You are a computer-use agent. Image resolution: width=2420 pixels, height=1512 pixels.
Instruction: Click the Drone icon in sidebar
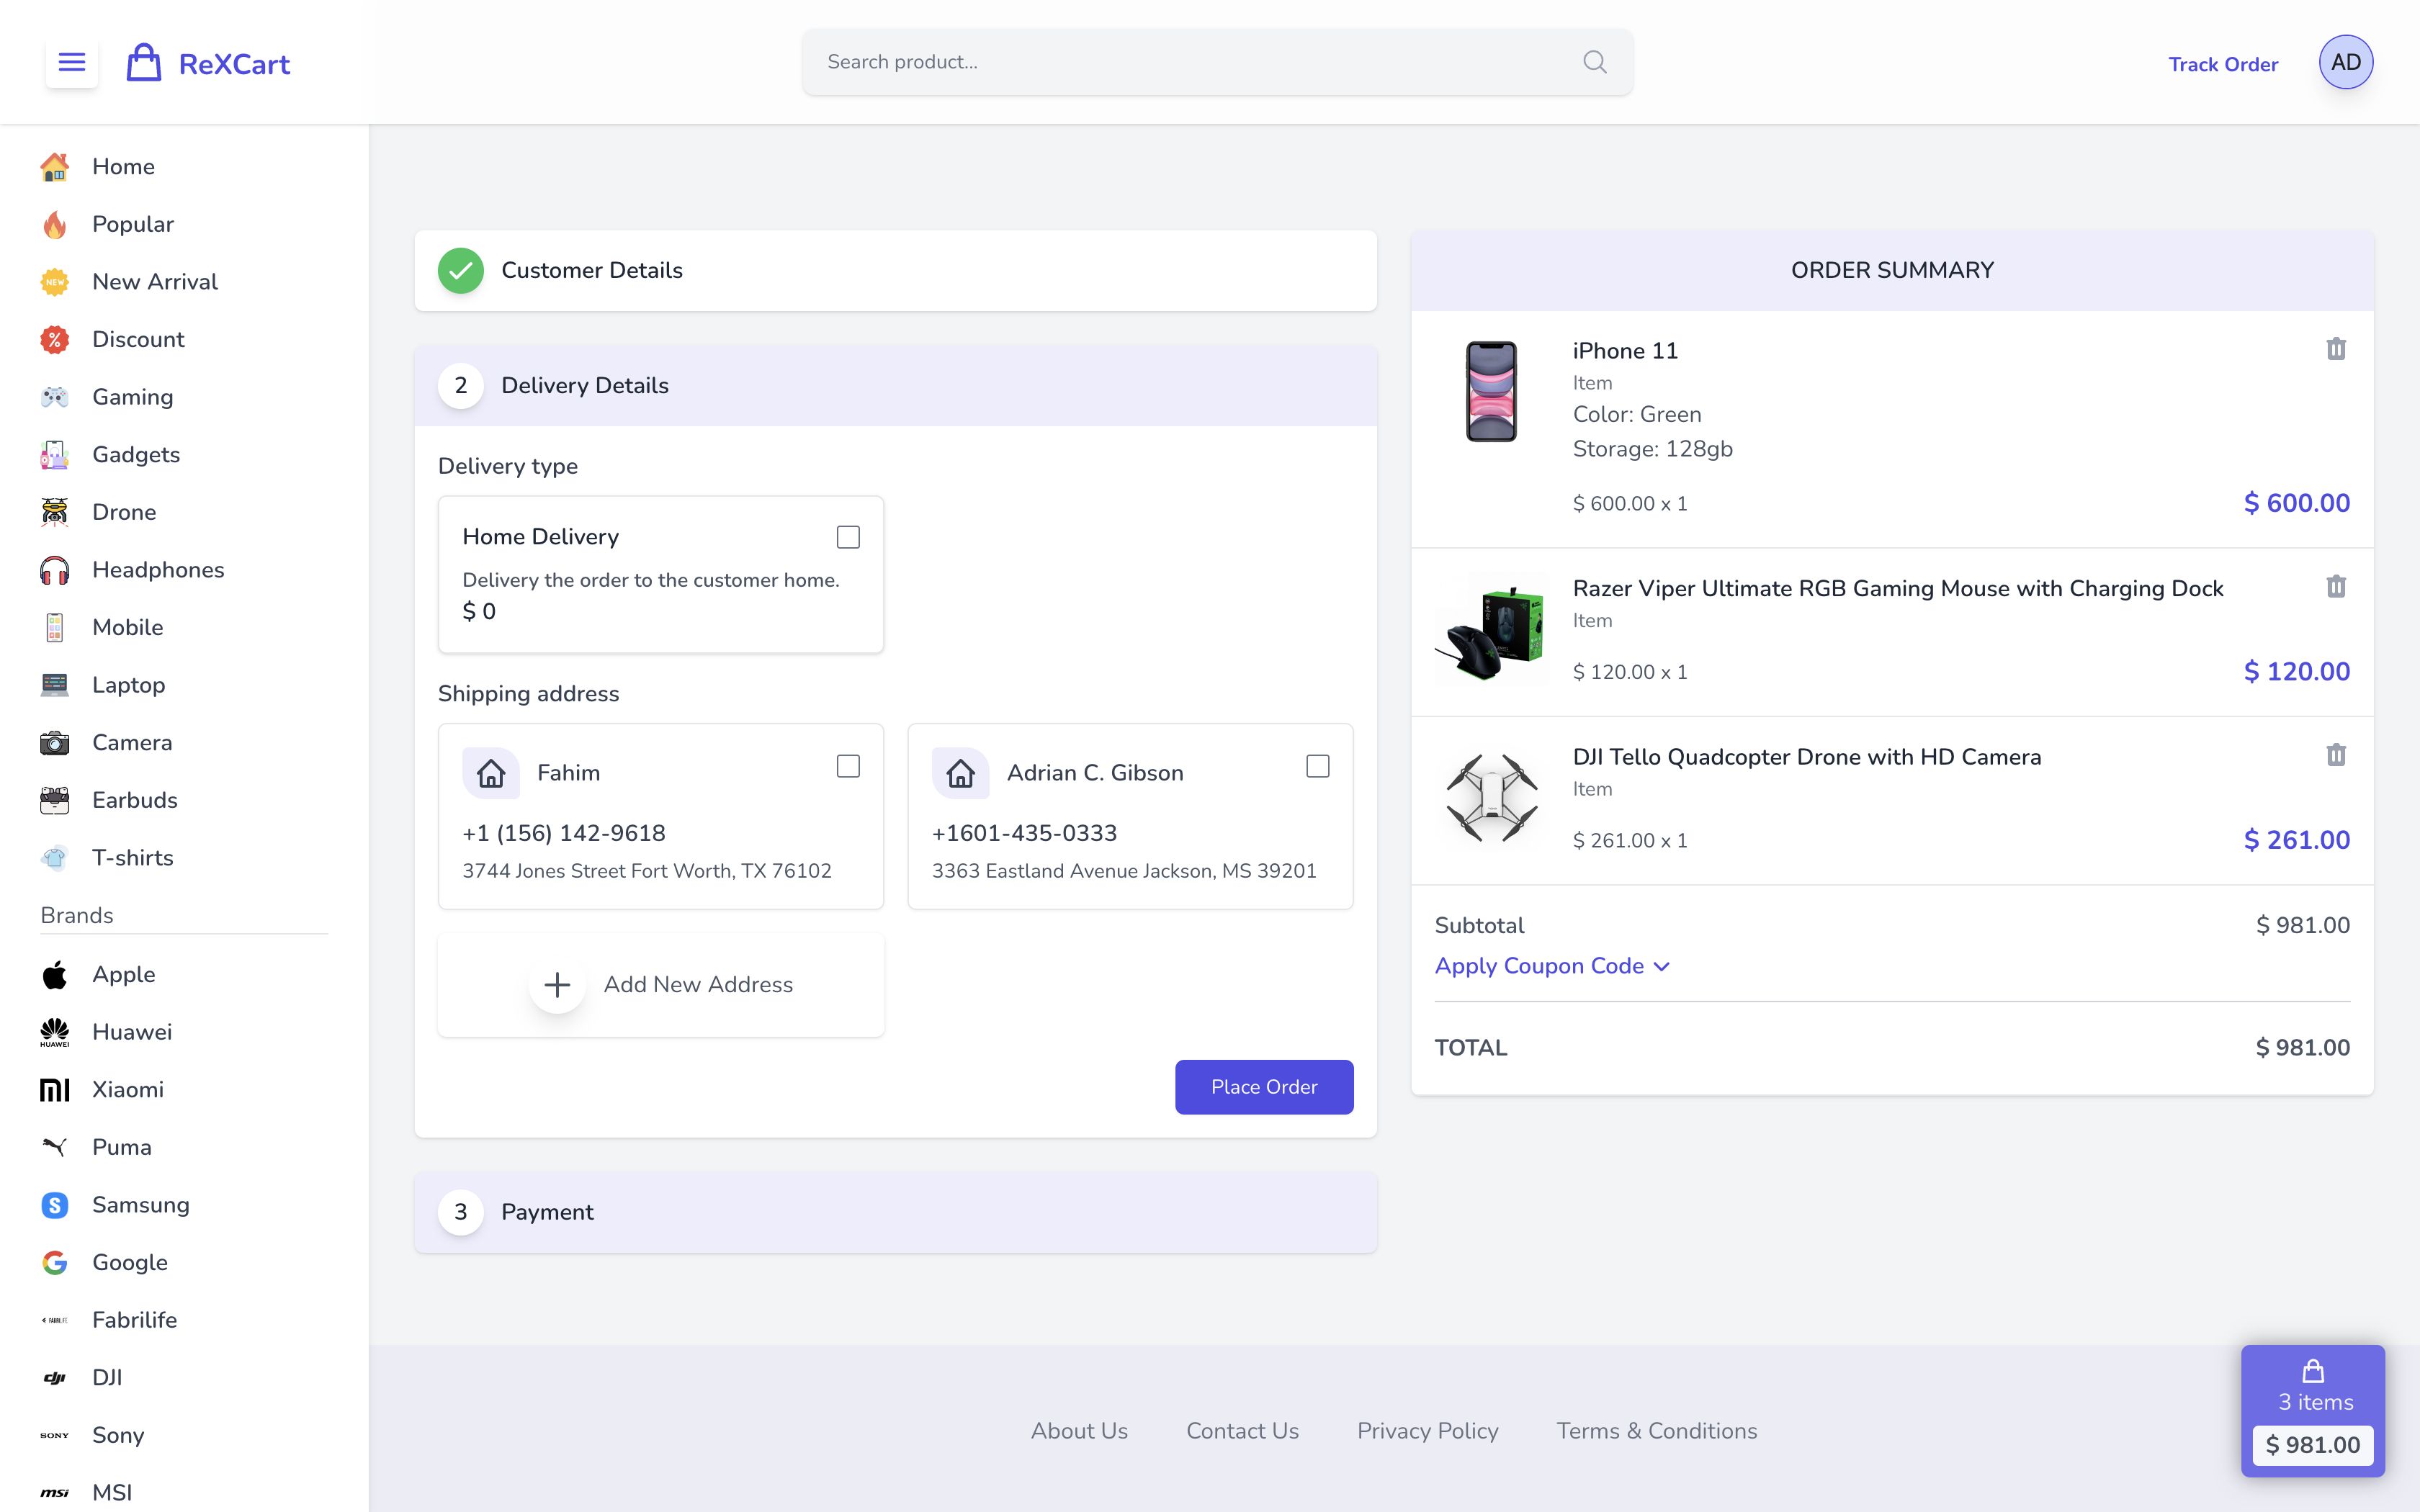click(55, 512)
